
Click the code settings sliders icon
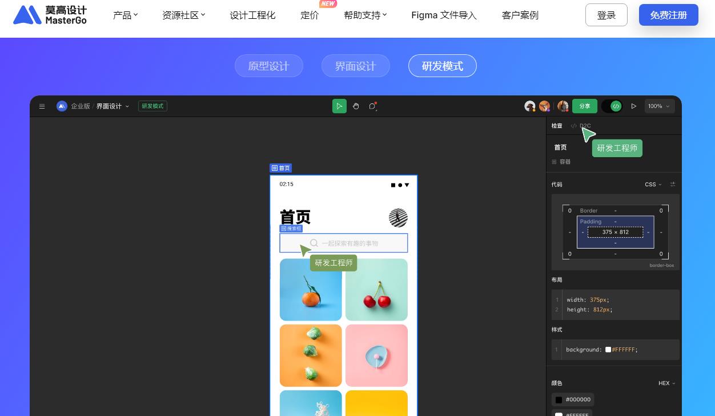673,185
